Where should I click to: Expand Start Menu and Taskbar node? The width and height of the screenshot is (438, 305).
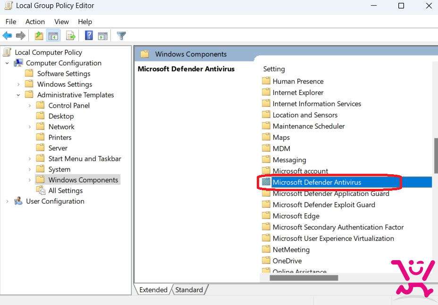pos(30,159)
